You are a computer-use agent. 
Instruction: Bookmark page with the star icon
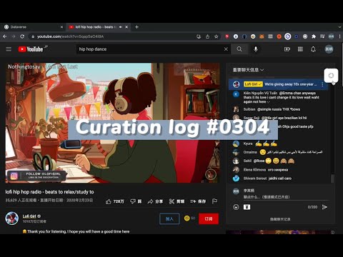coord(216,36)
